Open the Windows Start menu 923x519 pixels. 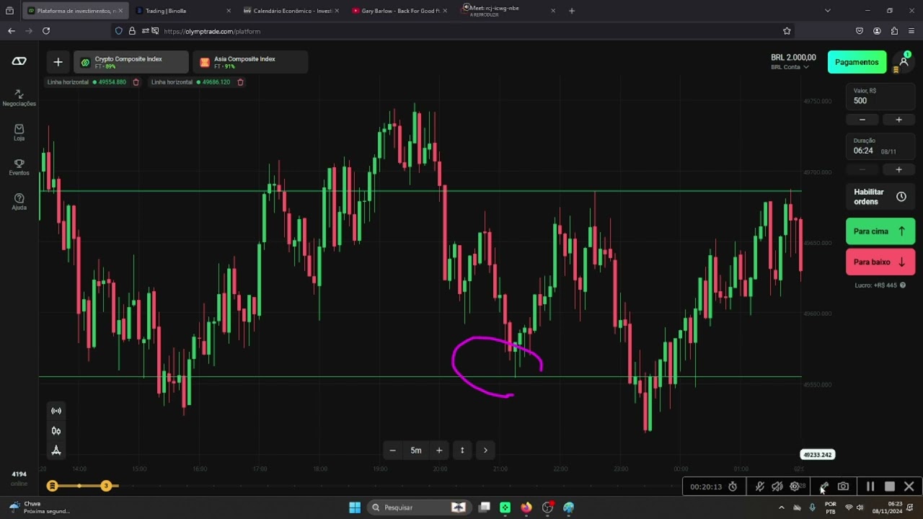354,507
